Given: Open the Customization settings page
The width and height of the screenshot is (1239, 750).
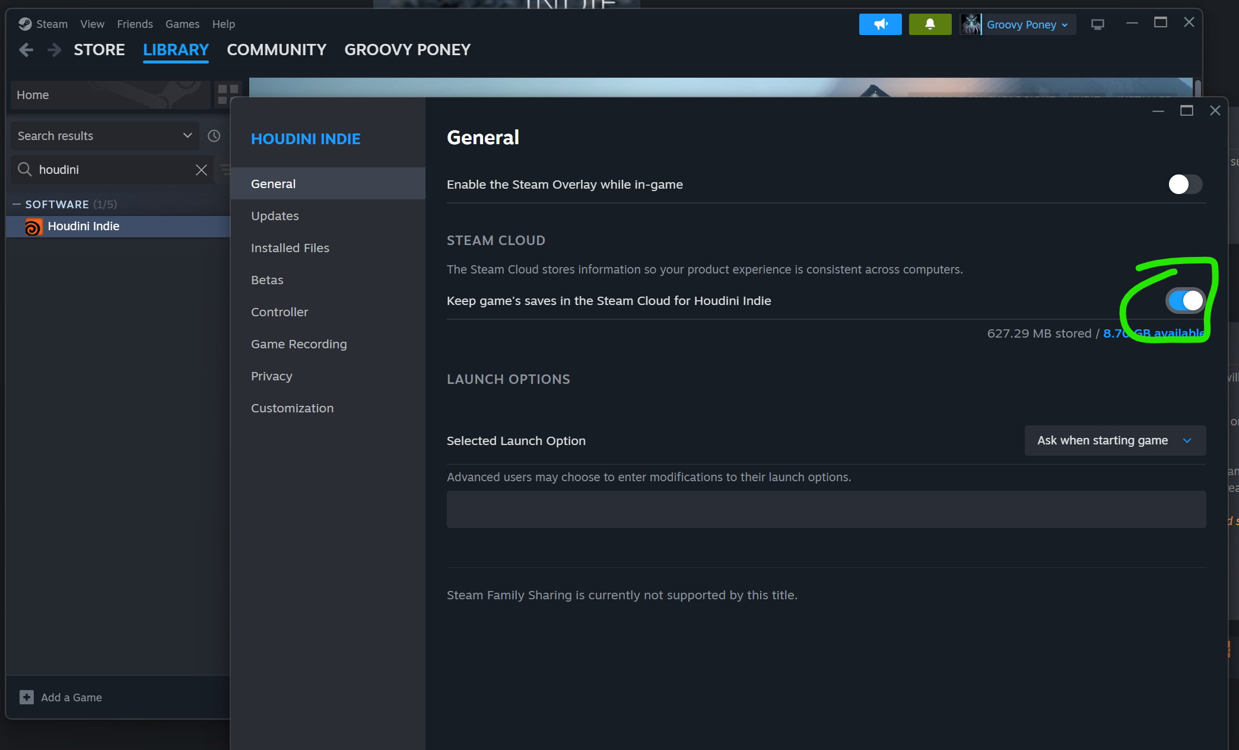Looking at the screenshot, I should click(328, 408).
